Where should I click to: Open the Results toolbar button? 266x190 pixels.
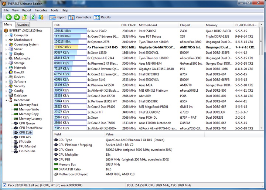(102, 17)
